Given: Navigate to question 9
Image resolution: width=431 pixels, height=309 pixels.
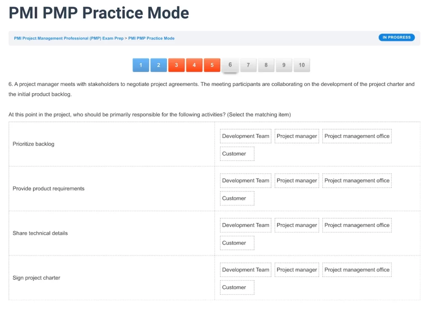Looking at the screenshot, I should (284, 65).
